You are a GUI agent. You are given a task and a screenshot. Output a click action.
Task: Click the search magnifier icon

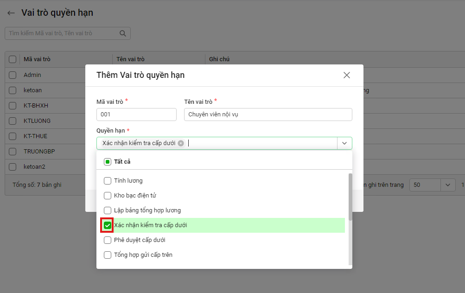click(x=123, y=33)
